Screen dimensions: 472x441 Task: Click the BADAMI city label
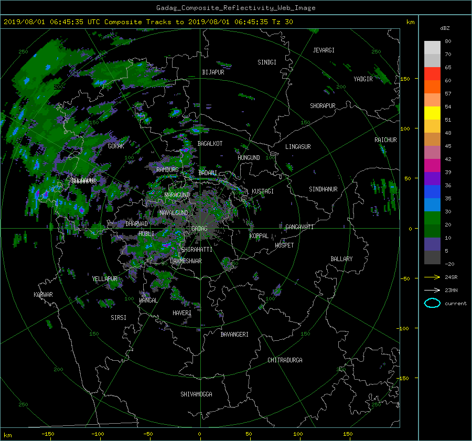[x=208, y=173]
